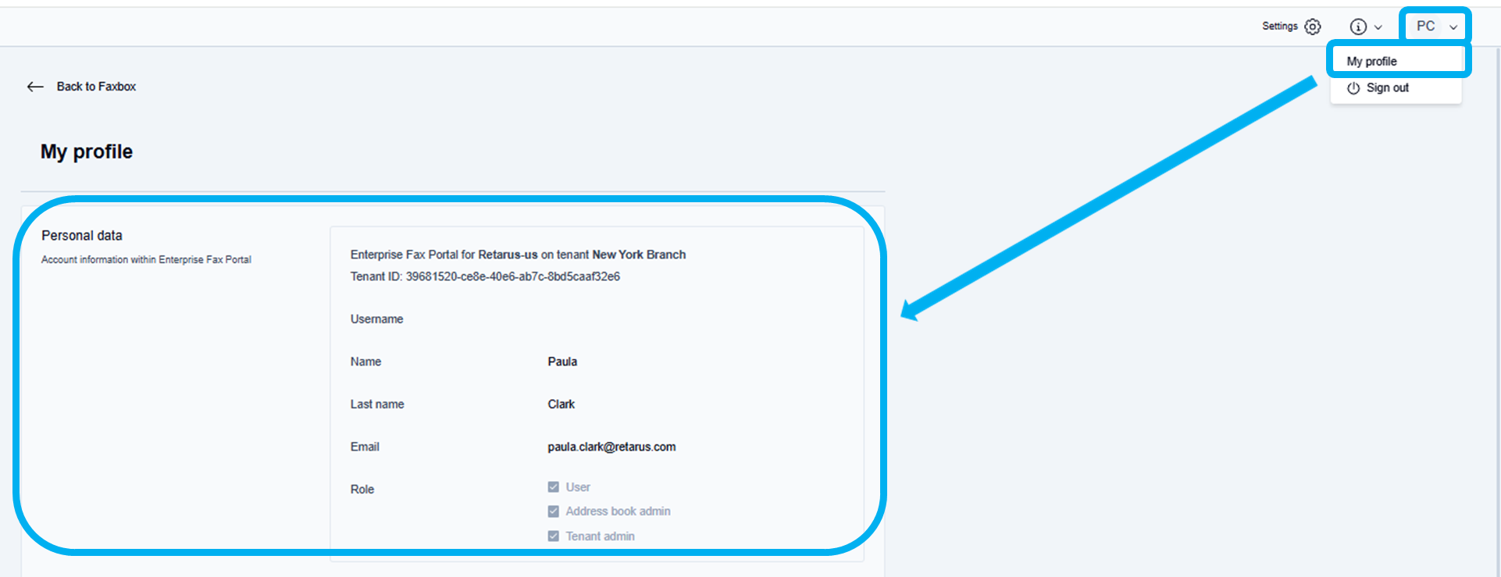The width and height of the screenshot is (1501, 577).
Task: Click the email paula.clark@retarus.com
Action: coord(611,447)
